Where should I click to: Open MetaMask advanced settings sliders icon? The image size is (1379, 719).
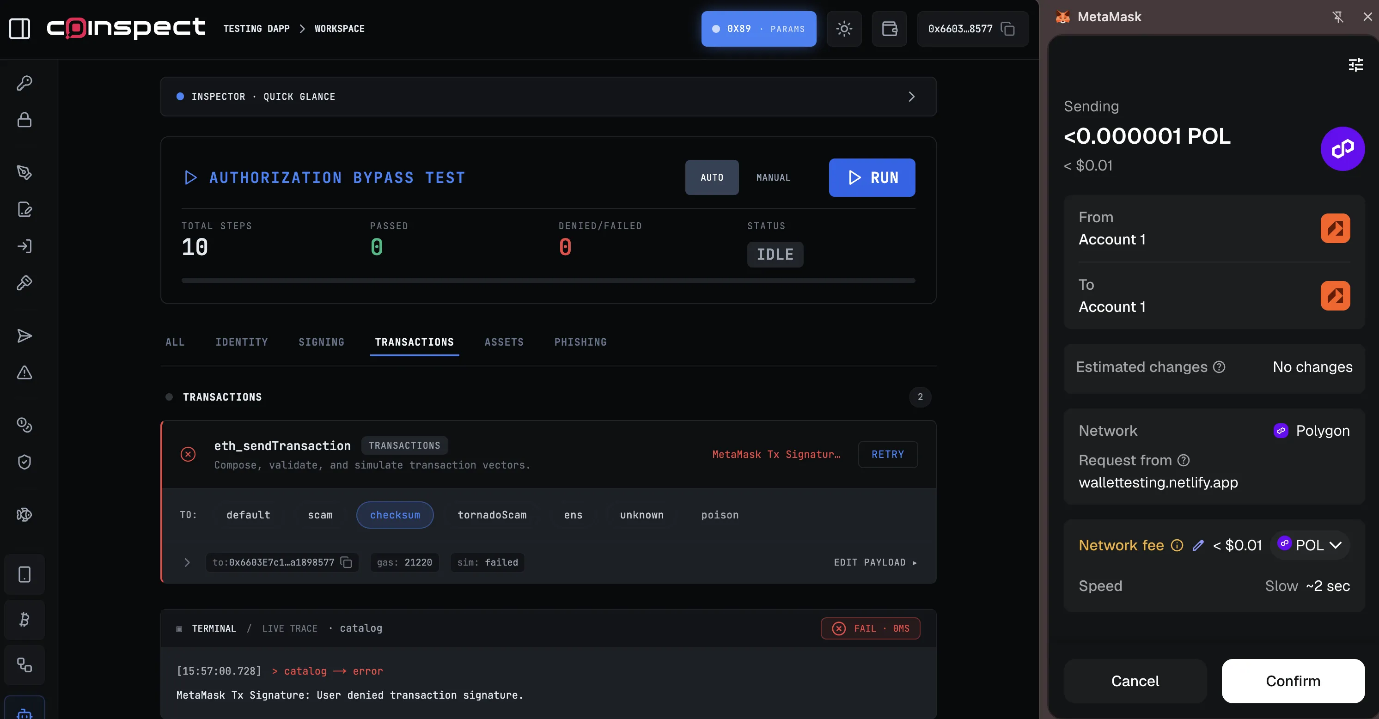tap(1355, 65)
